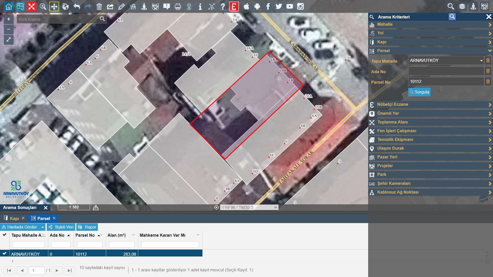
Task: Open the ITRF96 / TM30-3 coordinate system dropdown
Action: coord(249,207)
